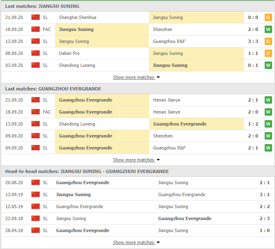
Task: Select the 3 : 1 head-to-head score from 13.09.19
Action: click(x=265, y=194)
